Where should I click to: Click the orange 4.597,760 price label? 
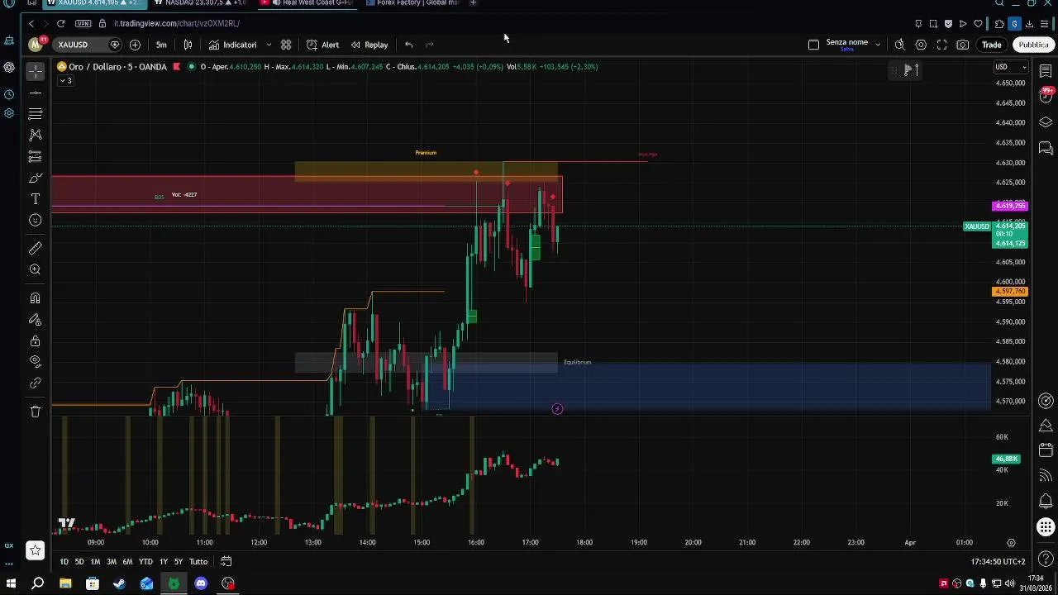coord(1010,292)
